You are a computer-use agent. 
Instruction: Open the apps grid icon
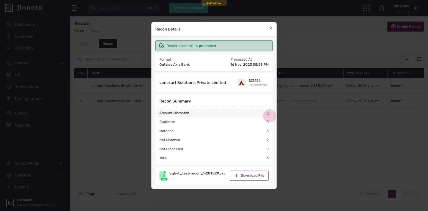[366, 8]
